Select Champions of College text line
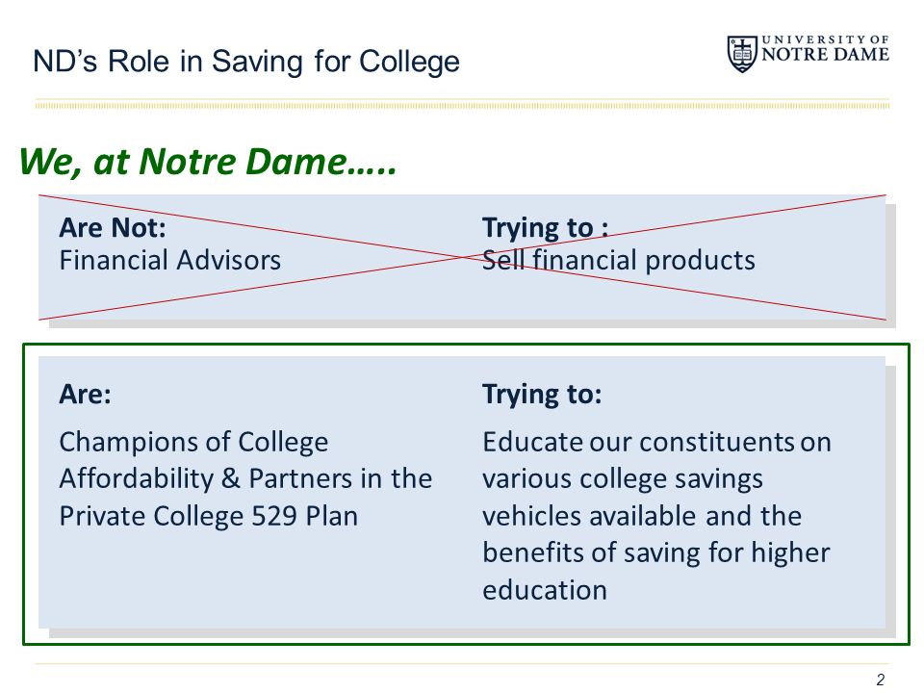The image size is (924, 693). (x=193, y=443)
